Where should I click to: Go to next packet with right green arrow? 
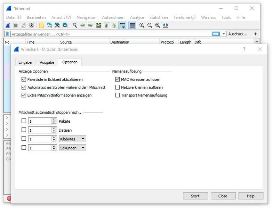click(90, 25)
